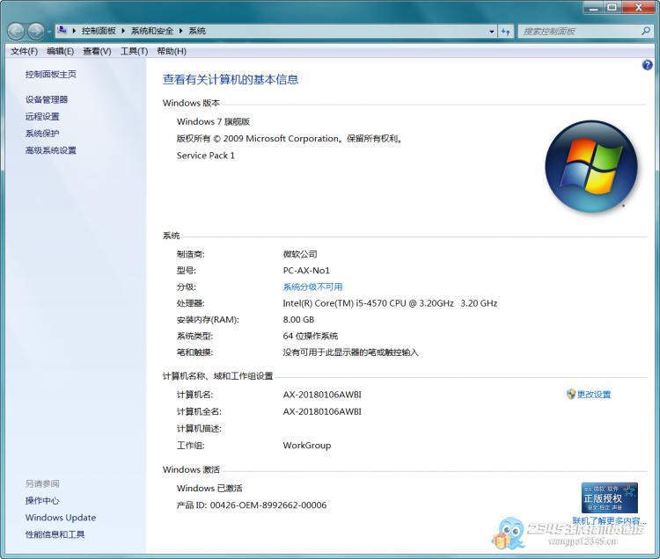
Task: Open the 帮助(H) menu
Action: 172,51
